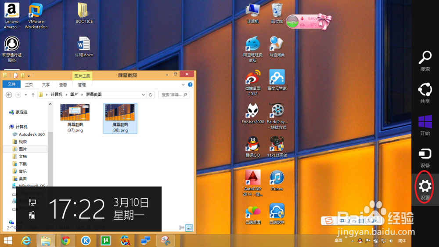
Task: Select 音乐 folder in navigation tree
Action: click(20, 171)
